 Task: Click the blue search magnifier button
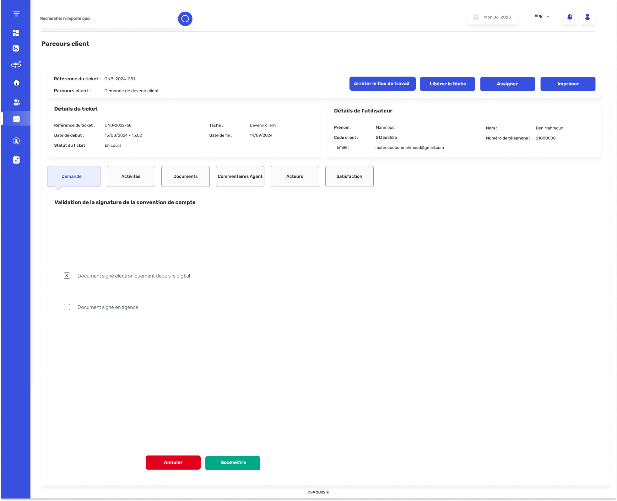(185, 19)
